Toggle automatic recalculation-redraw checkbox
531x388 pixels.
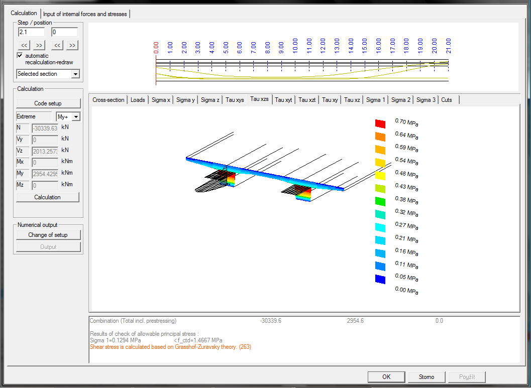point(20,56)
